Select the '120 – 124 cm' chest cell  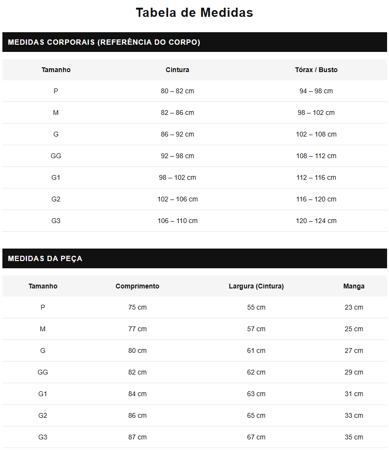(x=316, y=221)
